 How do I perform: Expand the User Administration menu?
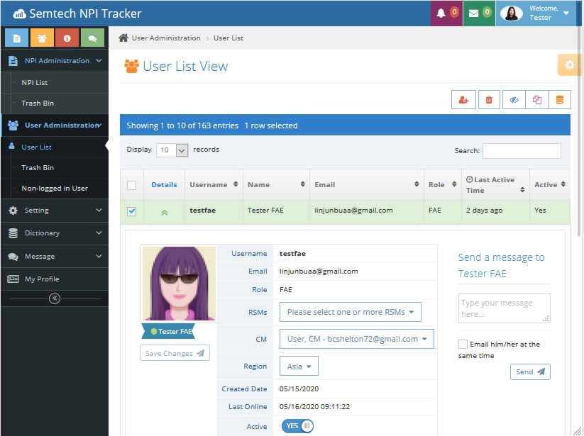point(55,125)
